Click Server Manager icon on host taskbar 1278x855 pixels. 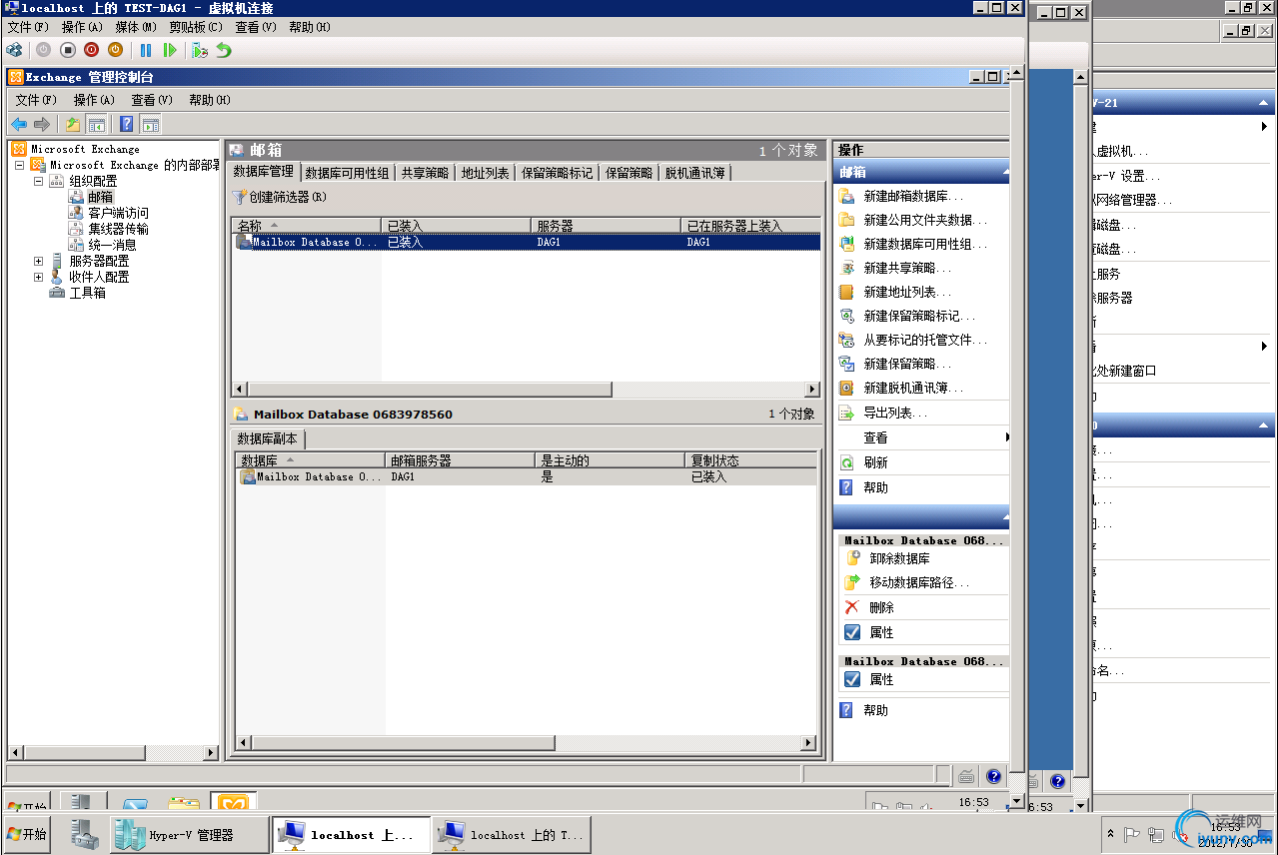pyautogui.click(x=84, y=835)
